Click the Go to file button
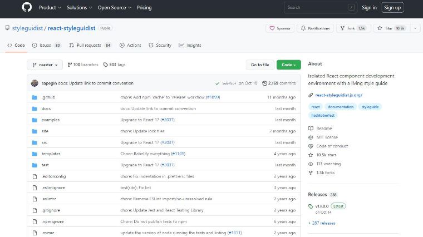Image resolution: width=423 pixels, height=237 pixels. [x=260, y=65]
